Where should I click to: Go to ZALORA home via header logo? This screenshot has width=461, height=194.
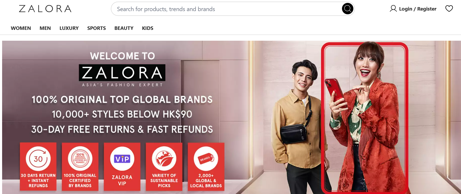(x=45, y=9)
